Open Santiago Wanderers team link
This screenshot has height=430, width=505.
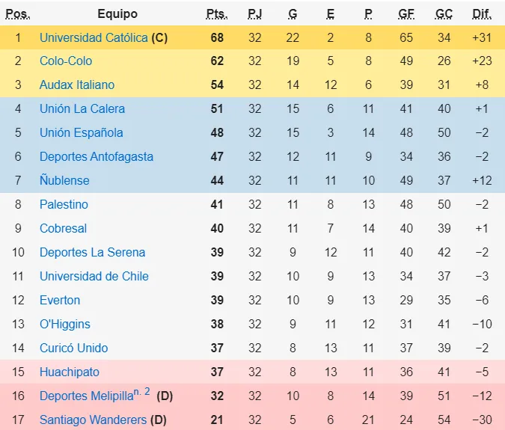point(93,420)
